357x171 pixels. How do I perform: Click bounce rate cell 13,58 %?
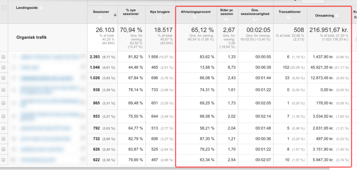tap(207, 67)
